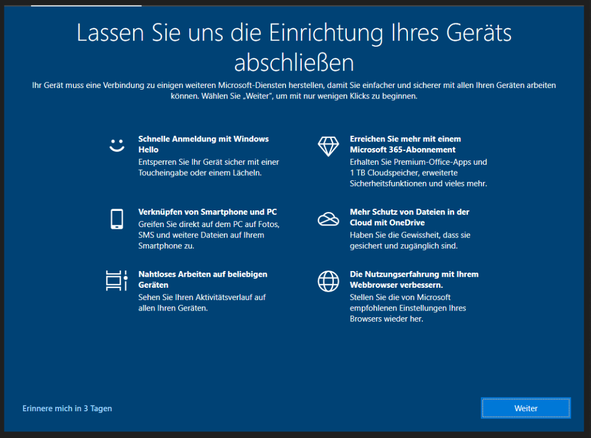This screenshot has width=591, height=438.
Task: Click the Weiter button
Action: [526, 408]
